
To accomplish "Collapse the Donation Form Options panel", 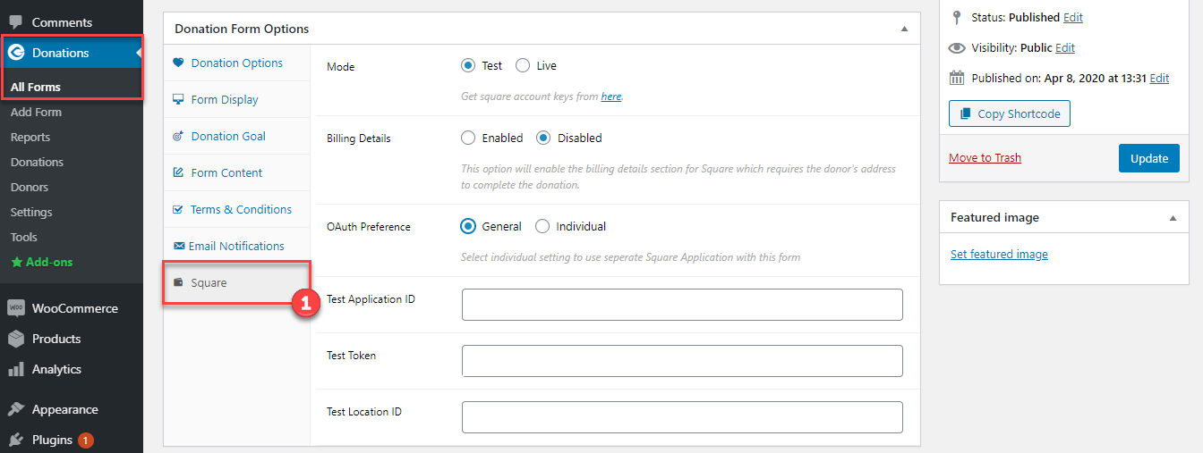I will [x=904, y=29].
